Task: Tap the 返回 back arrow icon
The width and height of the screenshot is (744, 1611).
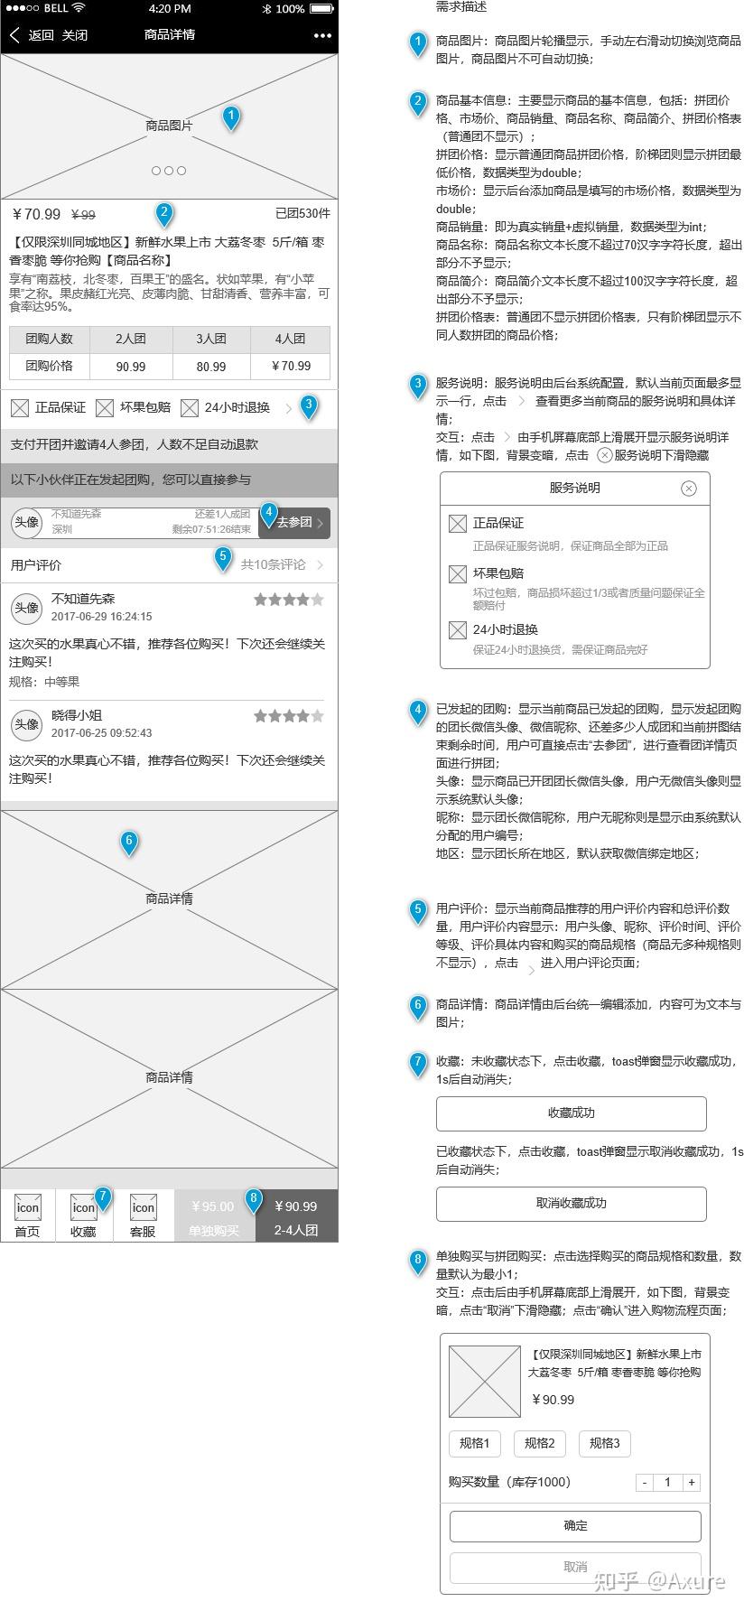Action: click(x=14, y=35)
